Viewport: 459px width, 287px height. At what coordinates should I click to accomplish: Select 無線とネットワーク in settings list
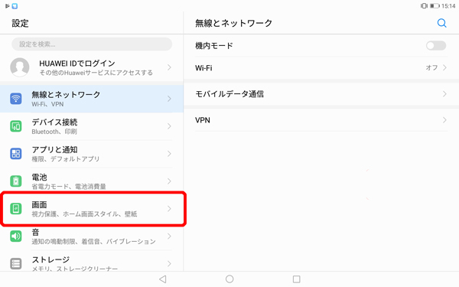[92, 99]
